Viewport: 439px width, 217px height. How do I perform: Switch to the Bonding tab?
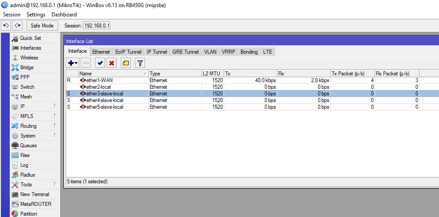(x=249, y=52)
